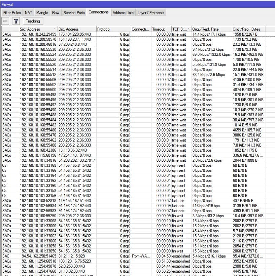Click the Orig./Repl. Rate column header
The height and width of the screenshot is (276, 275).
212,29
